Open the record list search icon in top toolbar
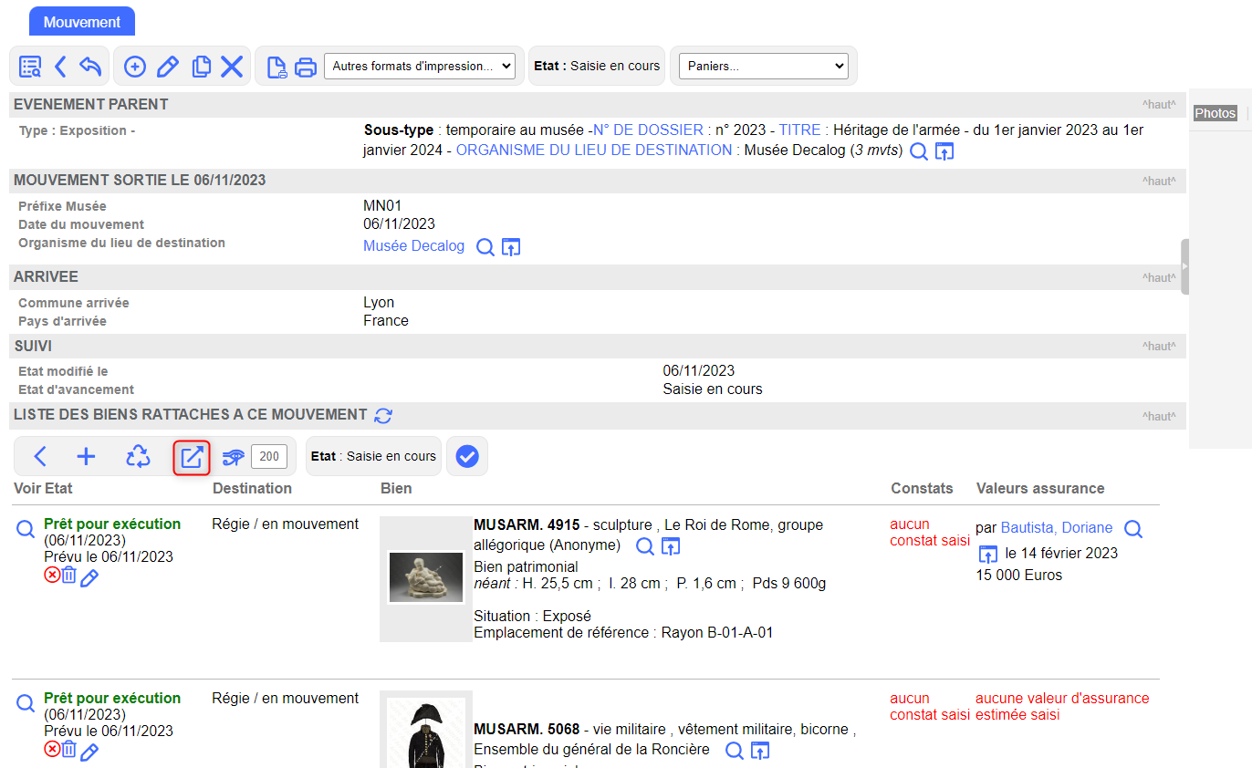Image resolution: width=1252 pixels, height=768 pixels. pyautogui.click(x=30, y=67)
